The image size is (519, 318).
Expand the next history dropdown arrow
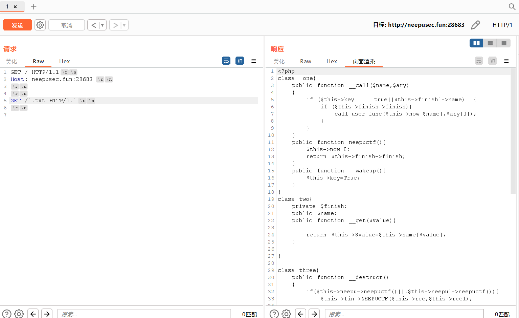click(x=125, y=25)
